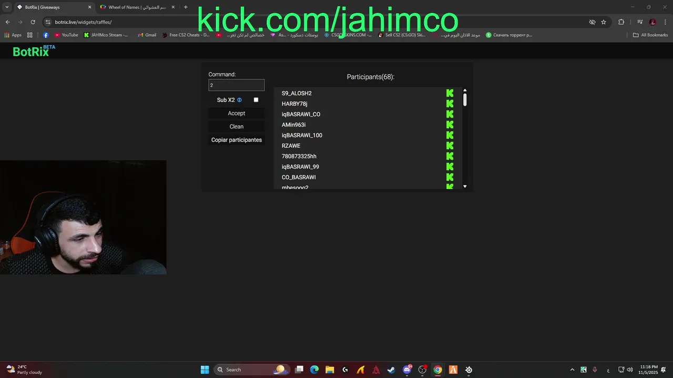Click the Sub X2 info icon
Screen dimensions: 673x378
tap(239, 100)
